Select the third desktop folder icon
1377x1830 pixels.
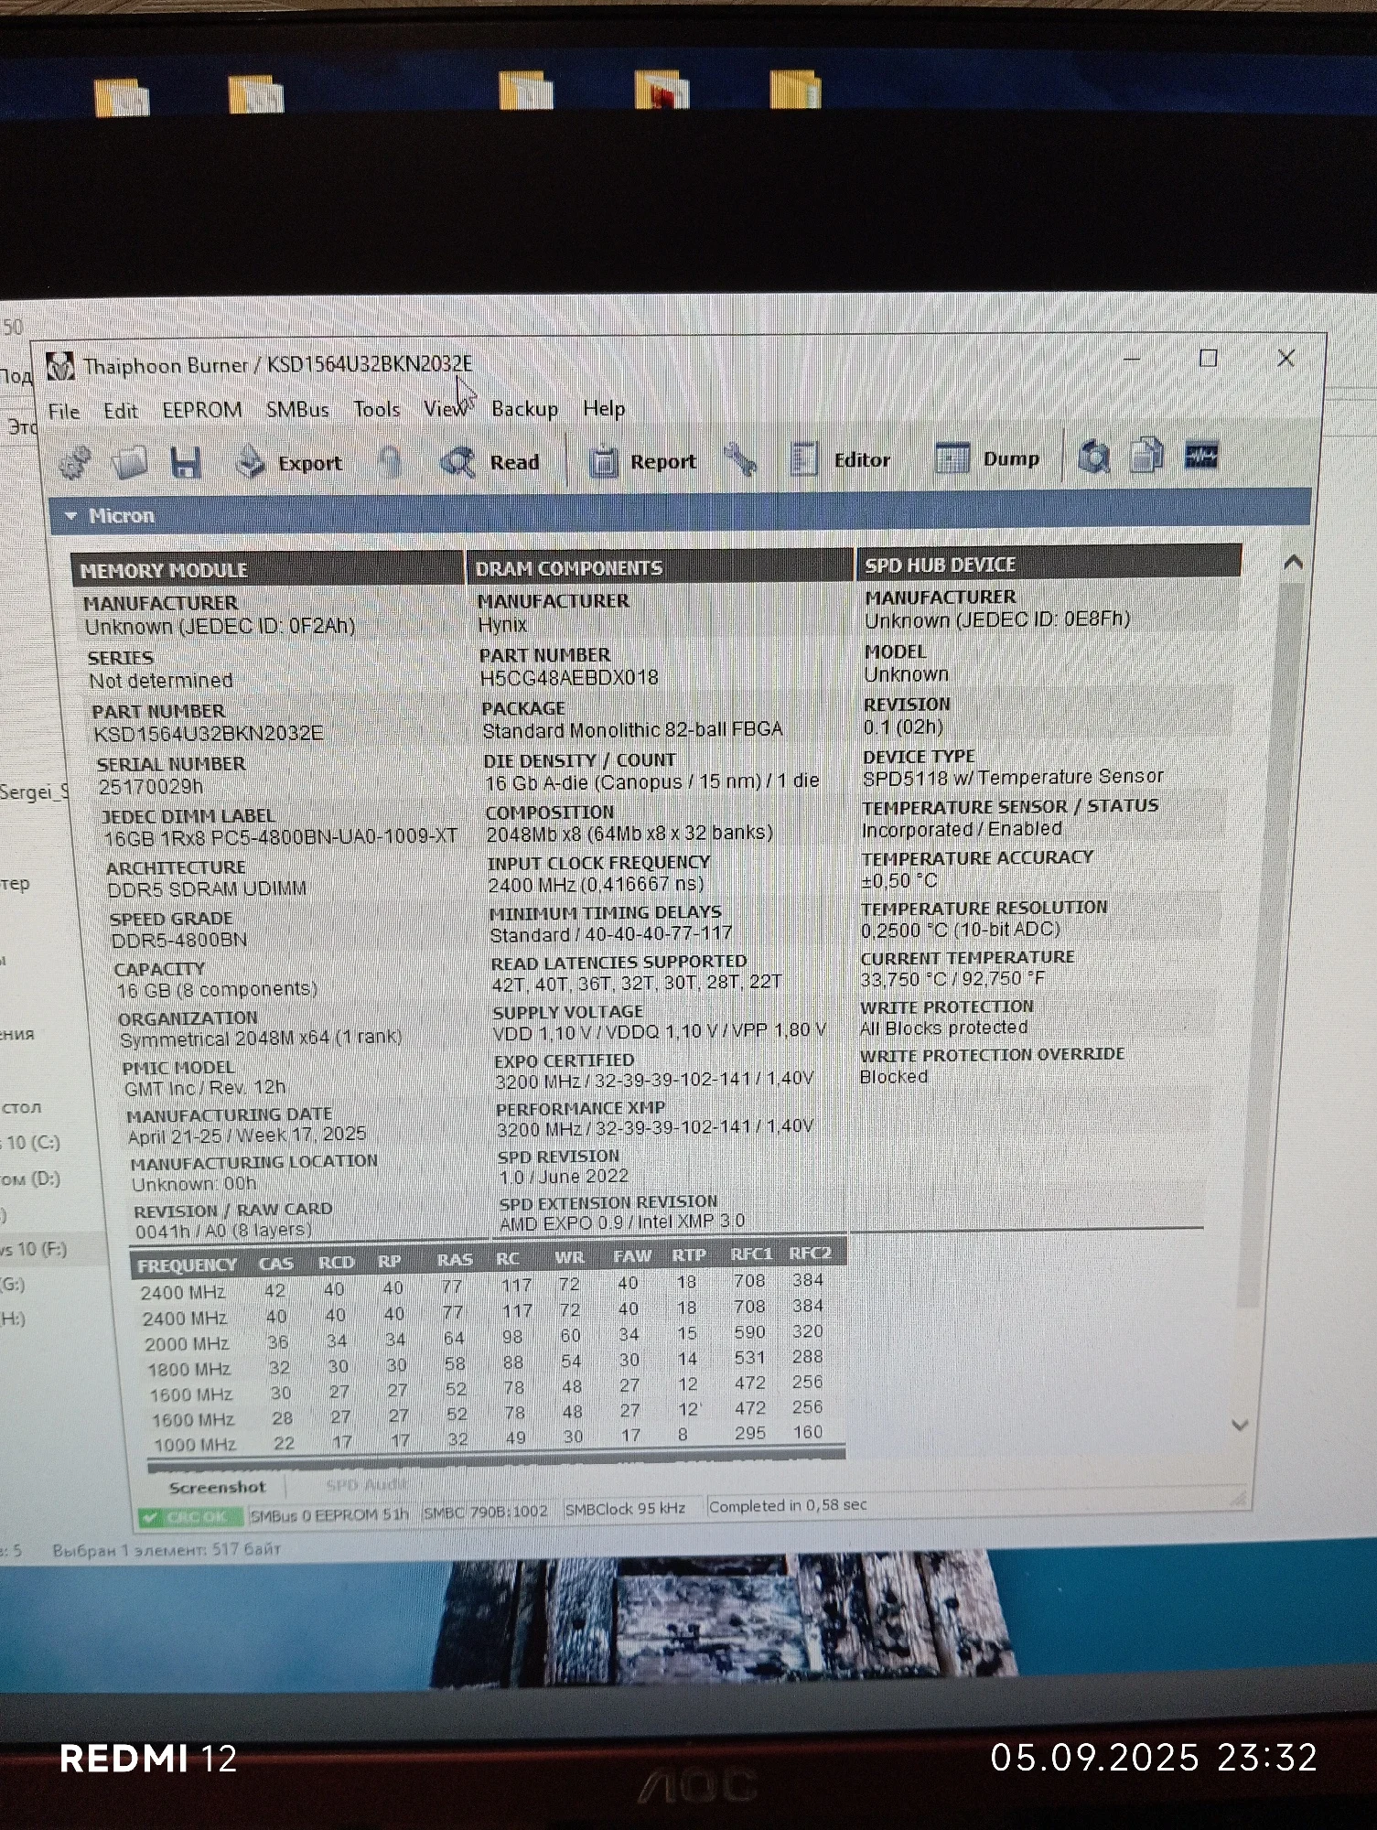point(526,91)
